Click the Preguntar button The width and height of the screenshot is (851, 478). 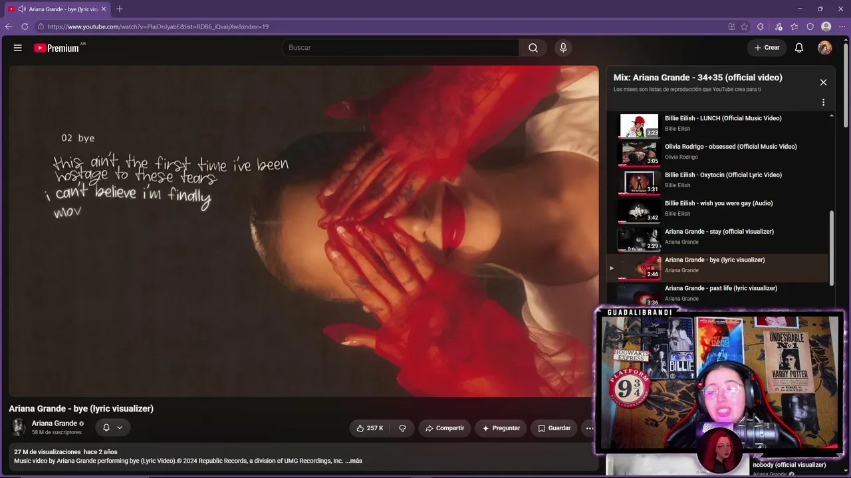[x=501, y=428]
